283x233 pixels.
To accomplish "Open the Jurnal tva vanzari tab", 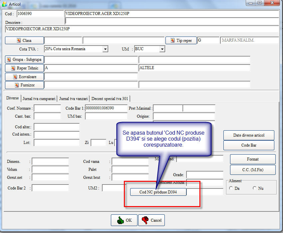I will [x=73, y=99].
